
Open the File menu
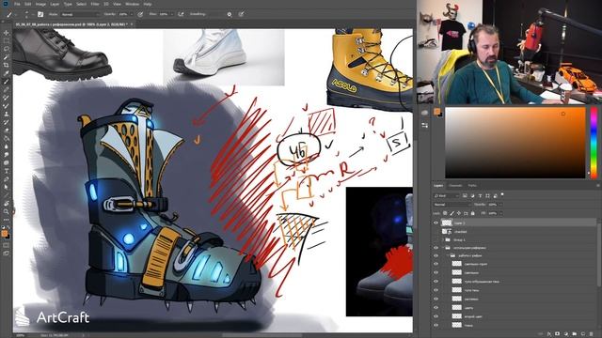coord(17,4)
